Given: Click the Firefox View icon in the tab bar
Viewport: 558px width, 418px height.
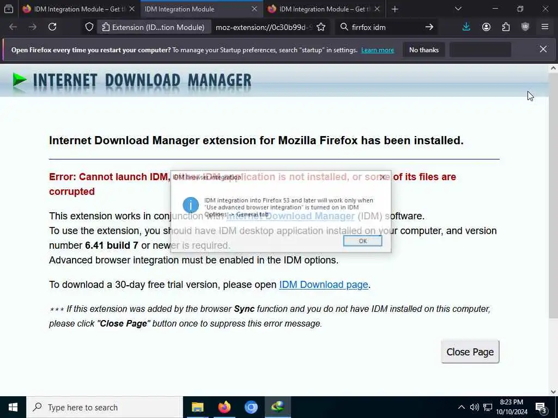Looking at the screenshot, I should (x=9, y=9).
